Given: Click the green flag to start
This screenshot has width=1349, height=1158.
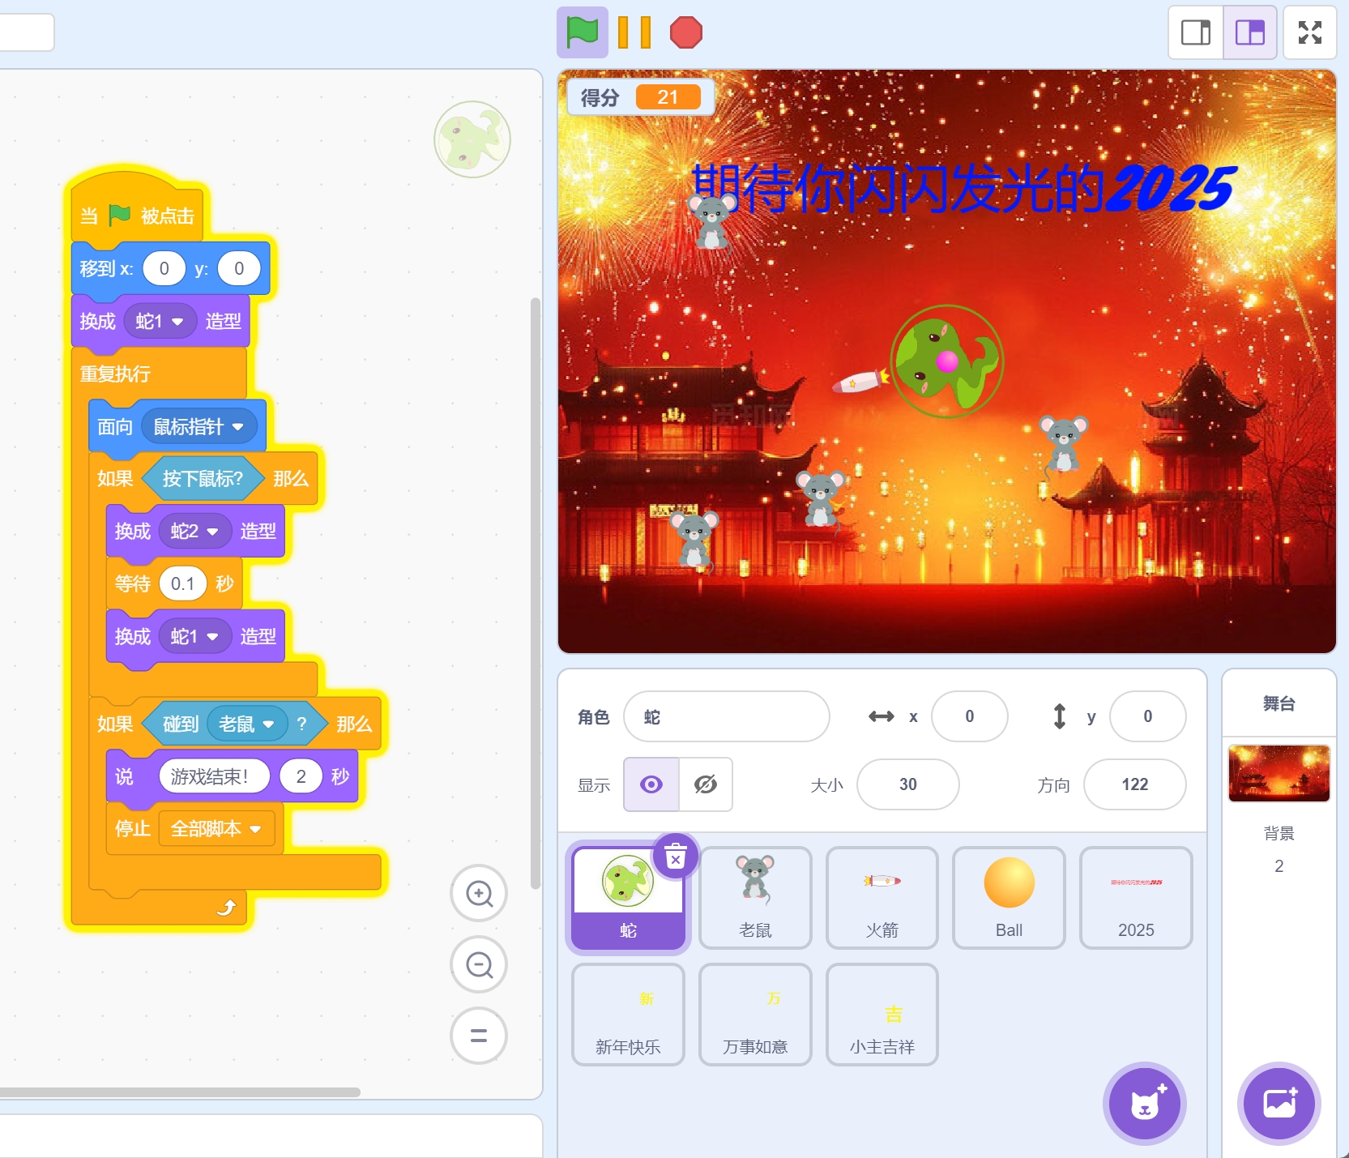Looking at the screenshot, I should pyautogui.click(x=582, y=32).
